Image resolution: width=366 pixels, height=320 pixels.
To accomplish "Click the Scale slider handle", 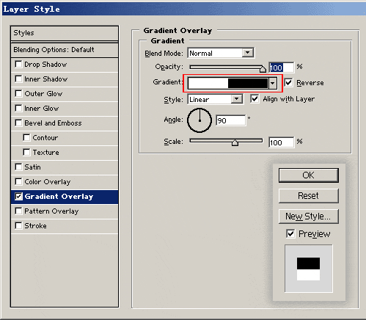I will [x=235, y=142].
